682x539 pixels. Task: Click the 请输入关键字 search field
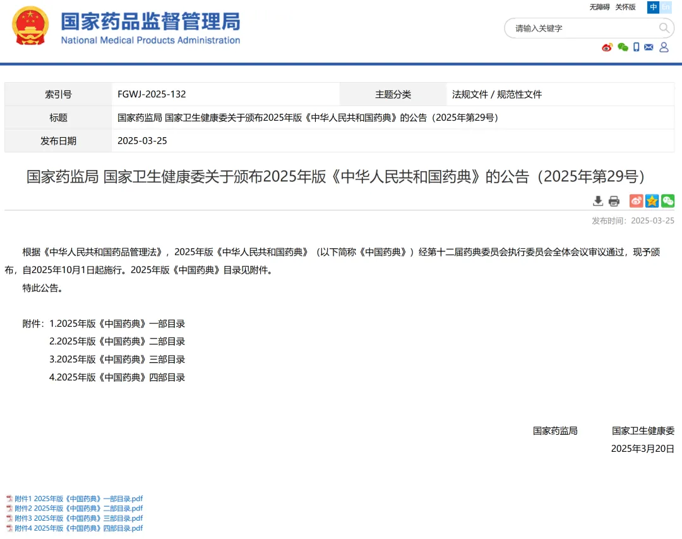(581, 28)
